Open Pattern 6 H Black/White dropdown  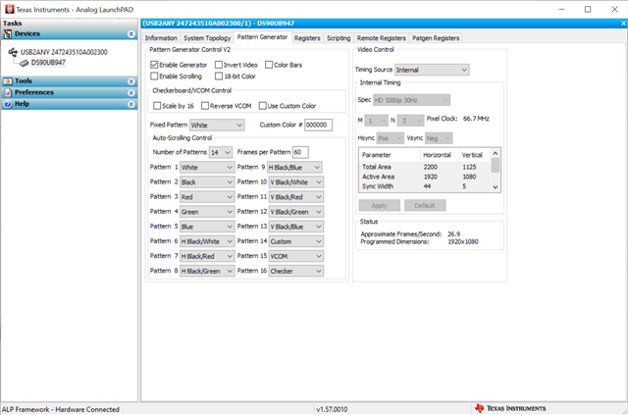coord(207,241)
